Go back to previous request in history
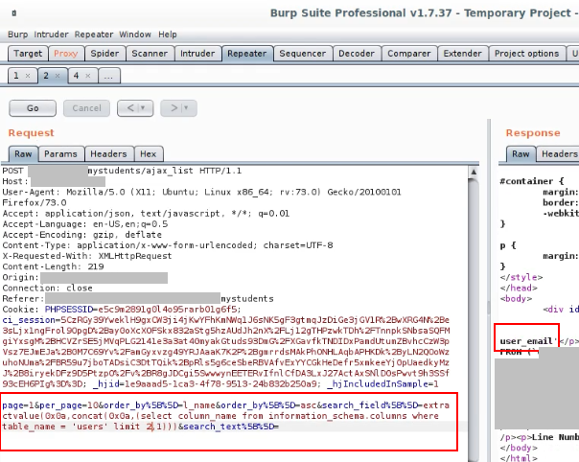 130,108
